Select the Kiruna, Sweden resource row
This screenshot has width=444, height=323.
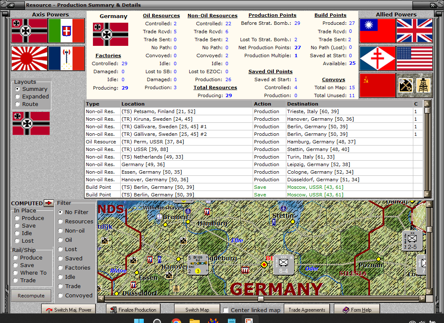pos(254,119)
